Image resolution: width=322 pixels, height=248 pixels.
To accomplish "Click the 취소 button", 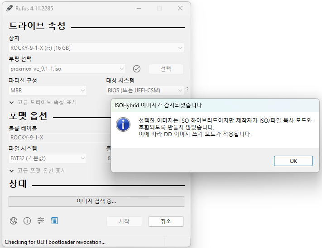I will (x=166, y=221).
